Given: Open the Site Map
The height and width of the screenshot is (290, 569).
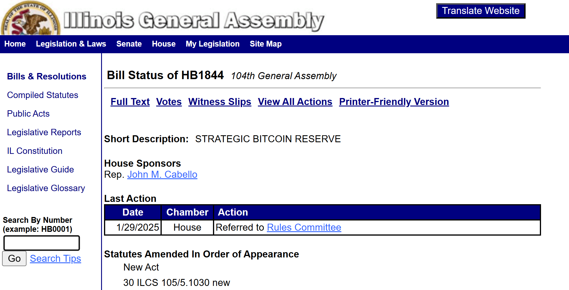Looking at the screenshot, I should [266, 44].
